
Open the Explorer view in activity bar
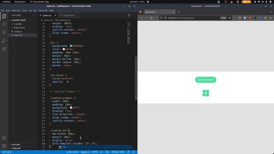tap(4, 16)
